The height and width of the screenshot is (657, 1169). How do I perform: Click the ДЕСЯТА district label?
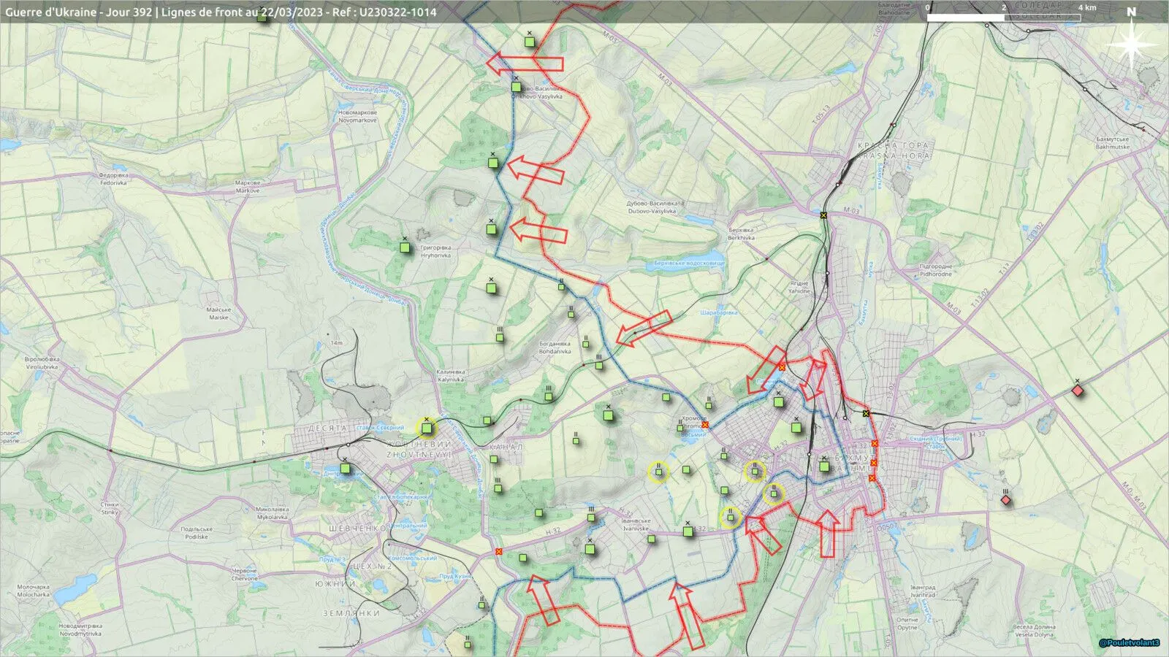coord(328,429)
